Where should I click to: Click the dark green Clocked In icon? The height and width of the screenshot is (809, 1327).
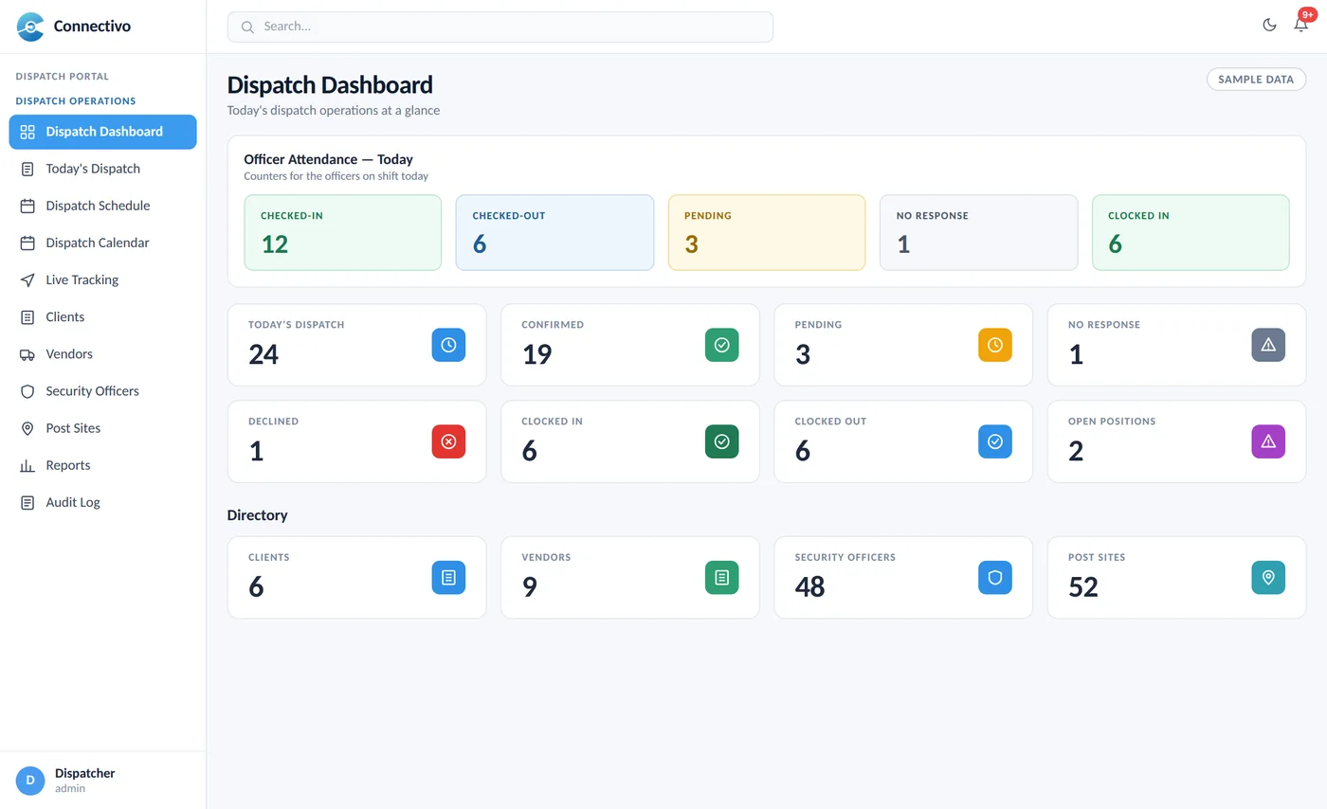722,441
